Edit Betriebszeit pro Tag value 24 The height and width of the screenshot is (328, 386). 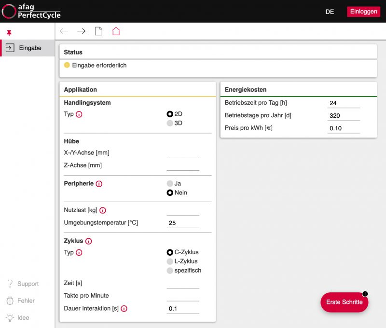pos(344,103)
